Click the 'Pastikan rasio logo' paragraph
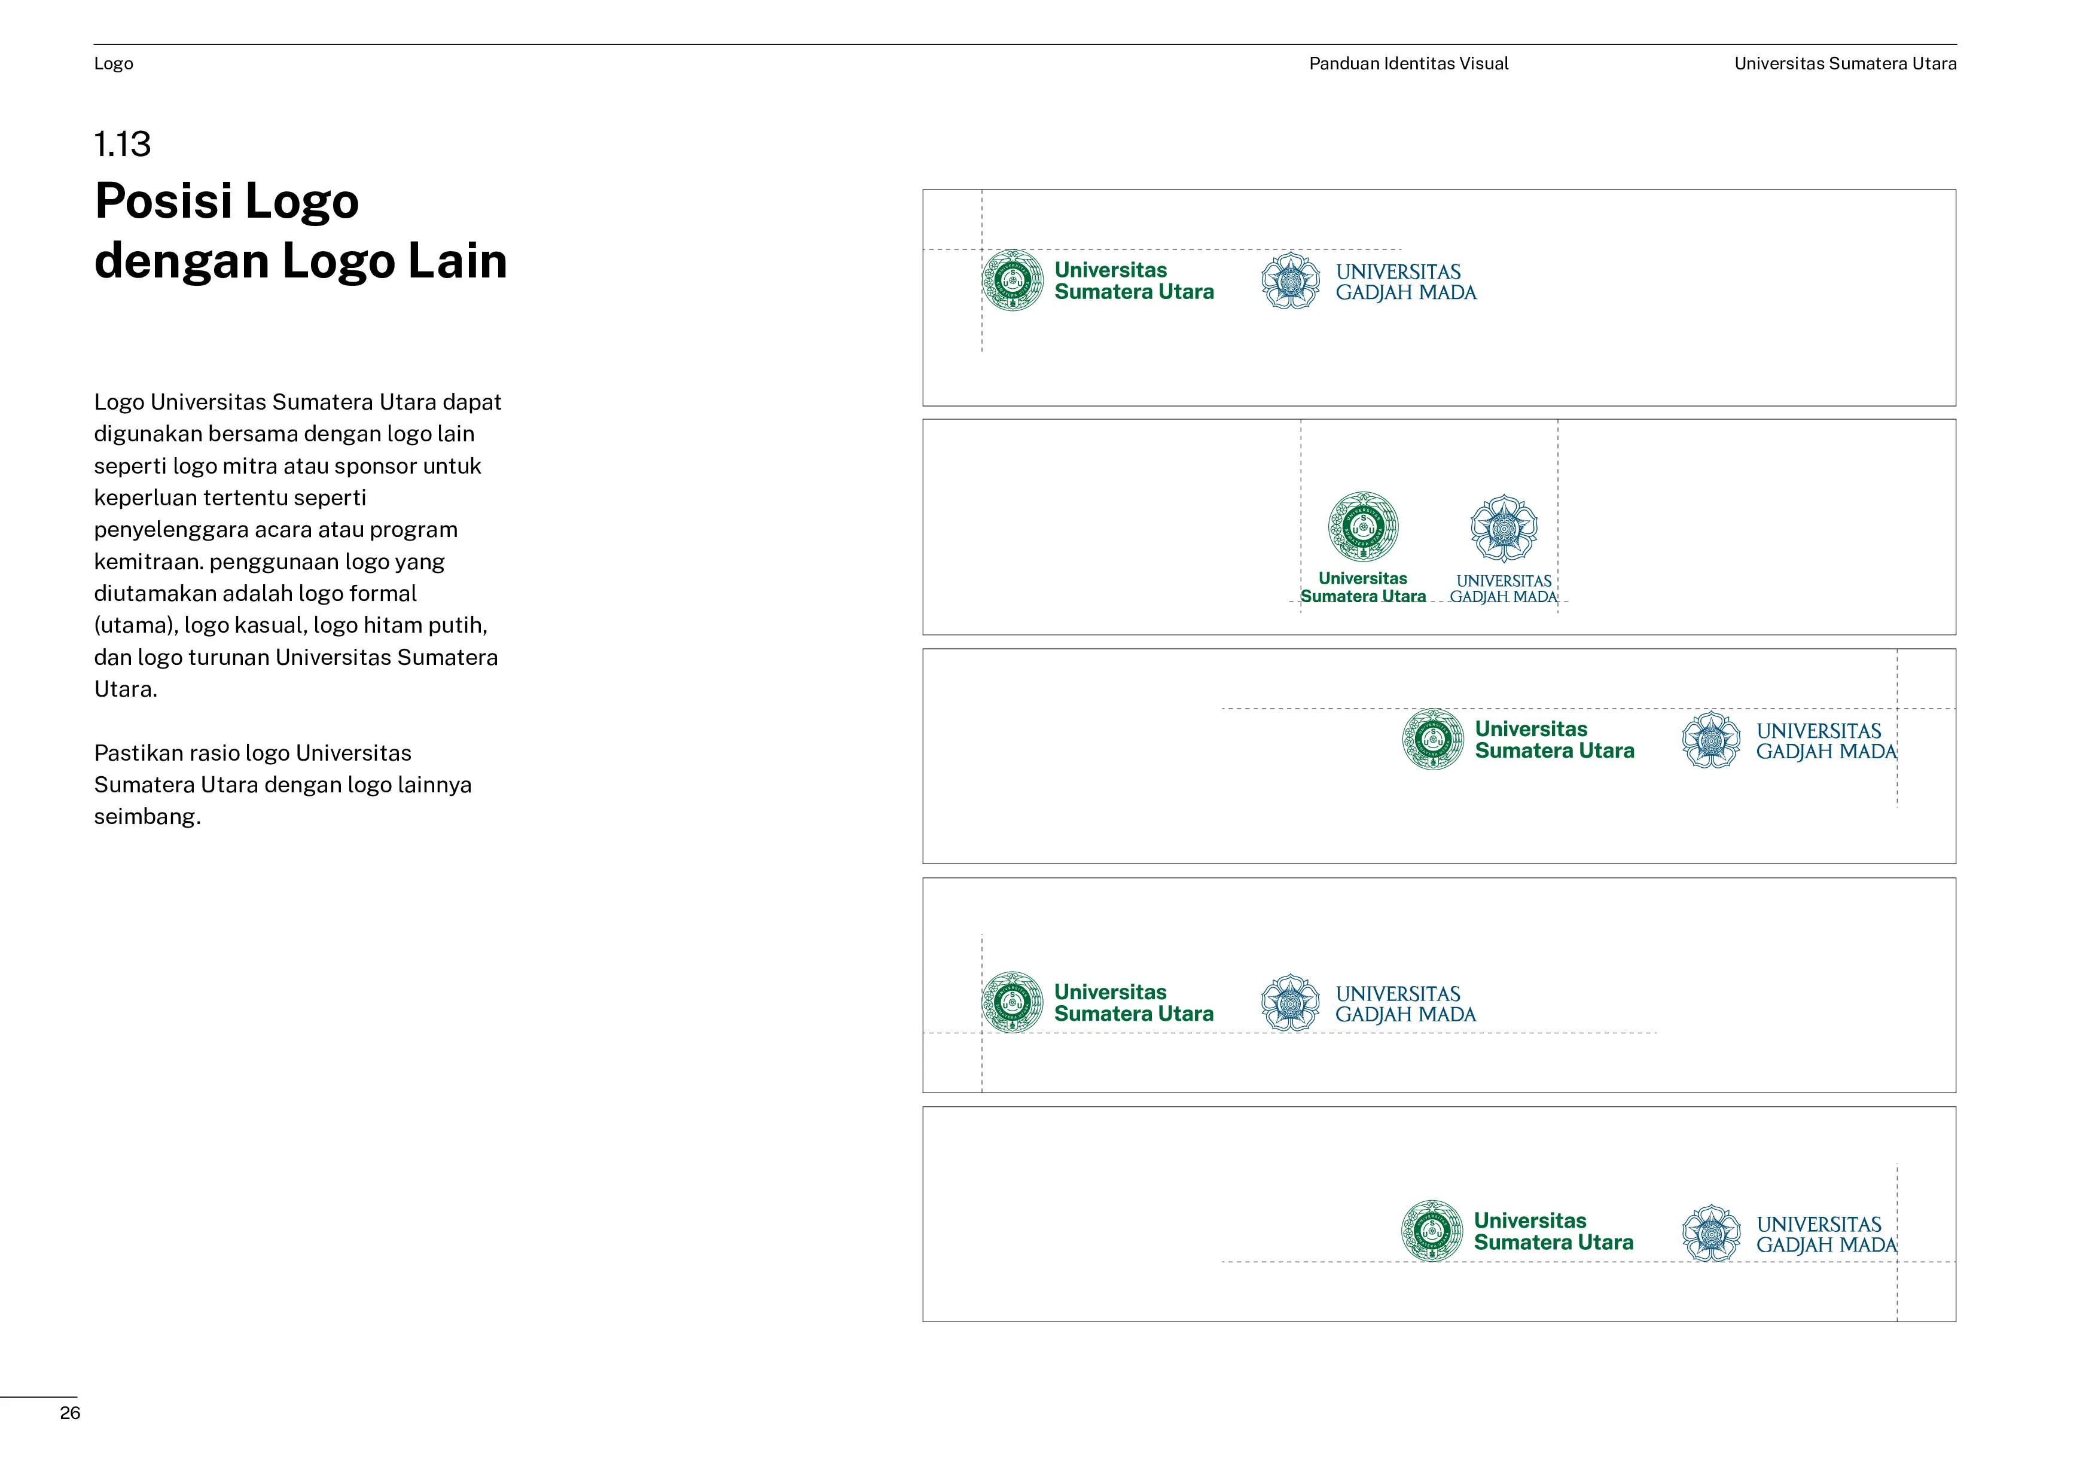2098x1483 pixels. click(x=282, y=785)
